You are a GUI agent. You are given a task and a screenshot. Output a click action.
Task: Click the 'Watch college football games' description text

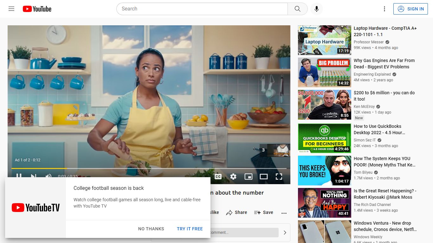137,203
